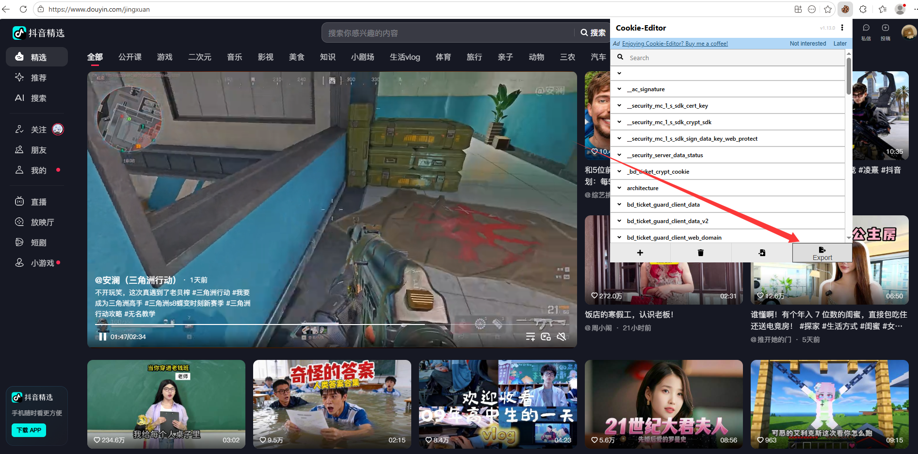Focus the Cookie-Editor Search field

click(x=727, y=58)
